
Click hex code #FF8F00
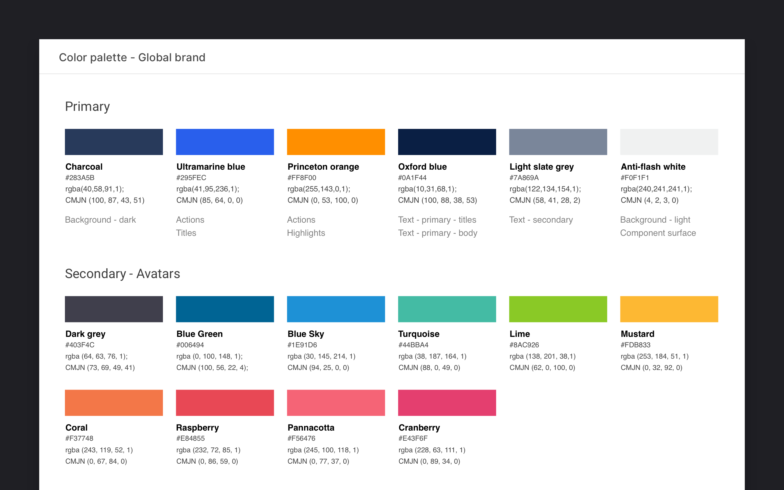click(302, 178)
